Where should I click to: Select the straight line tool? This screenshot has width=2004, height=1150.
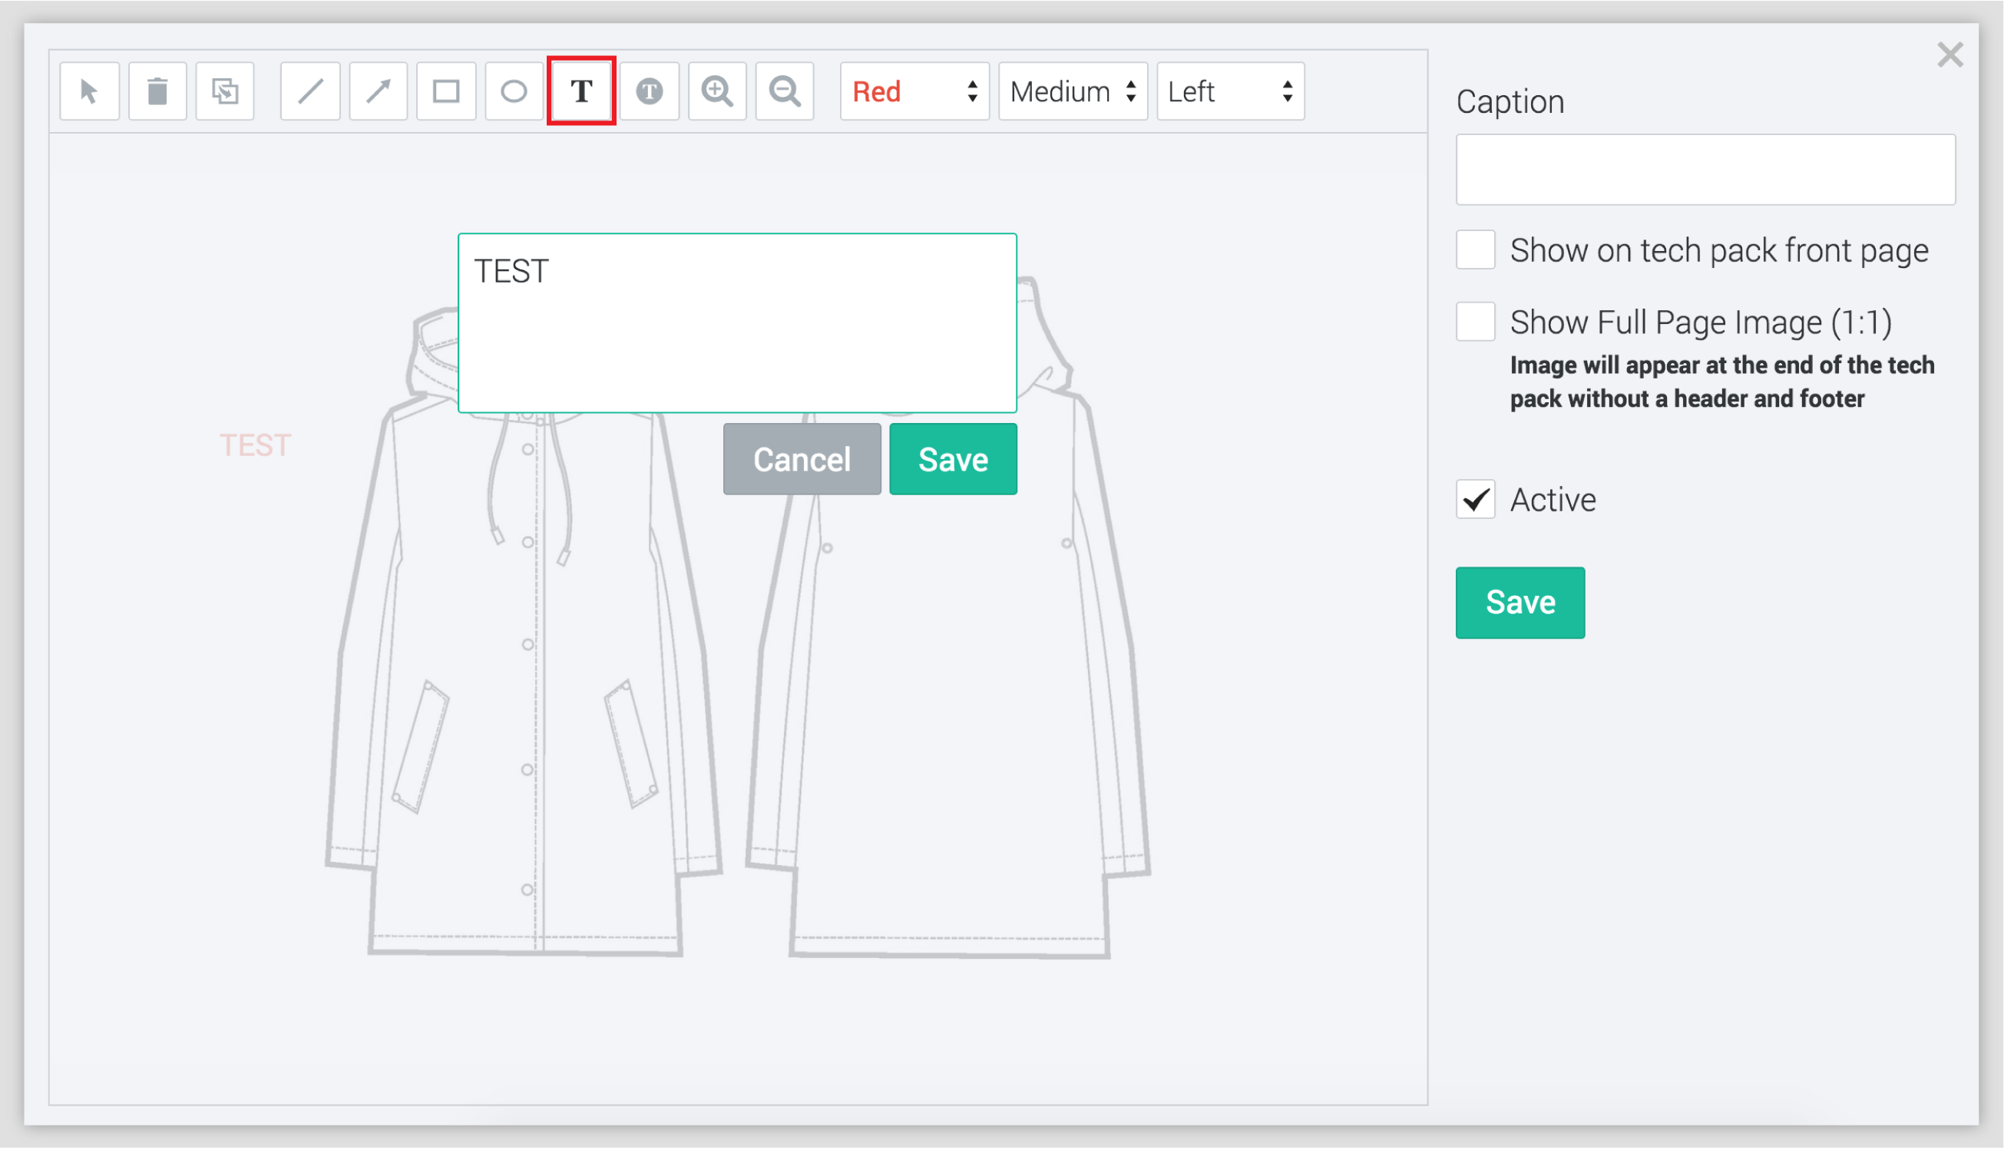[310, 91]
